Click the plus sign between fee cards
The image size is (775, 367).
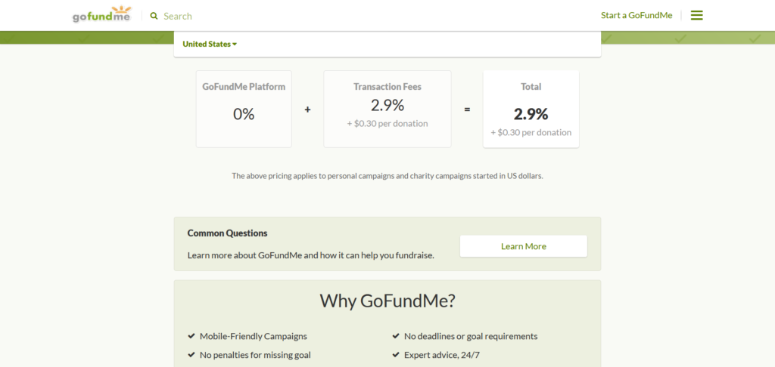click(307, 109)
